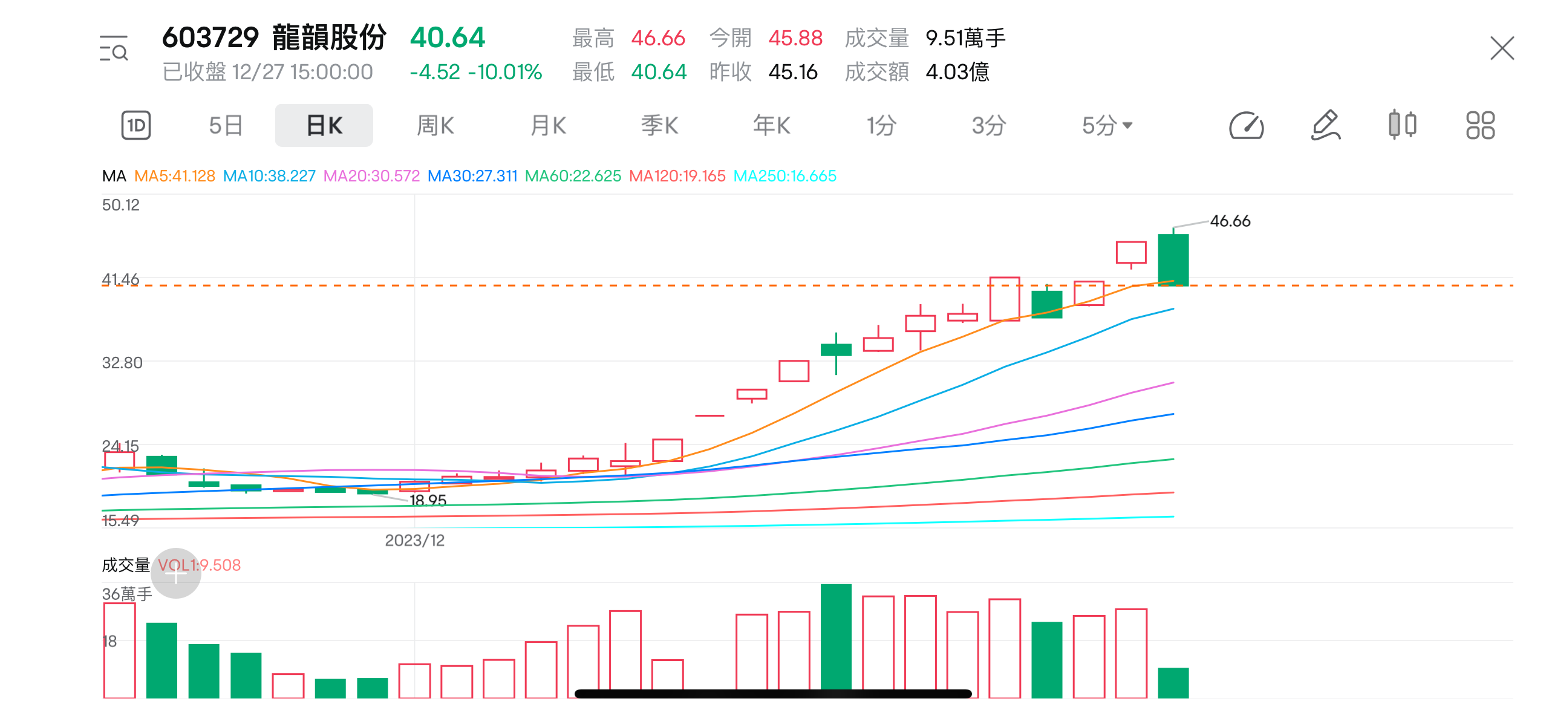Open the 年K yearly chart
This screenshot has height=713, width=1546.
click(x=772, y=126)
